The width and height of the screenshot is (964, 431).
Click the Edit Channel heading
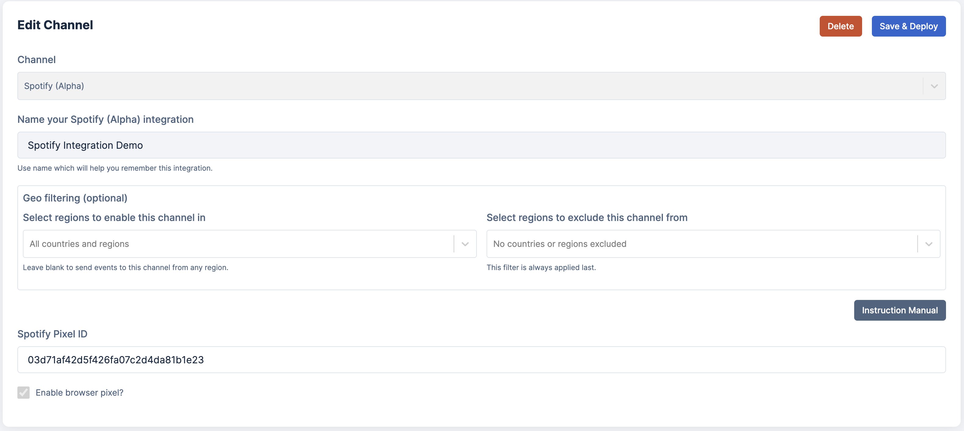click(x=56, y=25)
